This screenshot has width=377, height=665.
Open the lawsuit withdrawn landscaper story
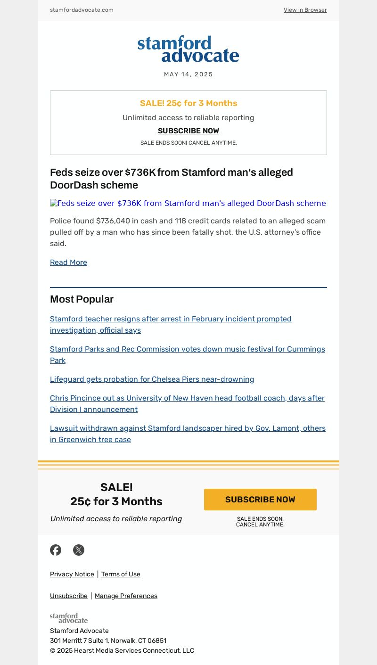pyautogui.click(x=188, y=434)
